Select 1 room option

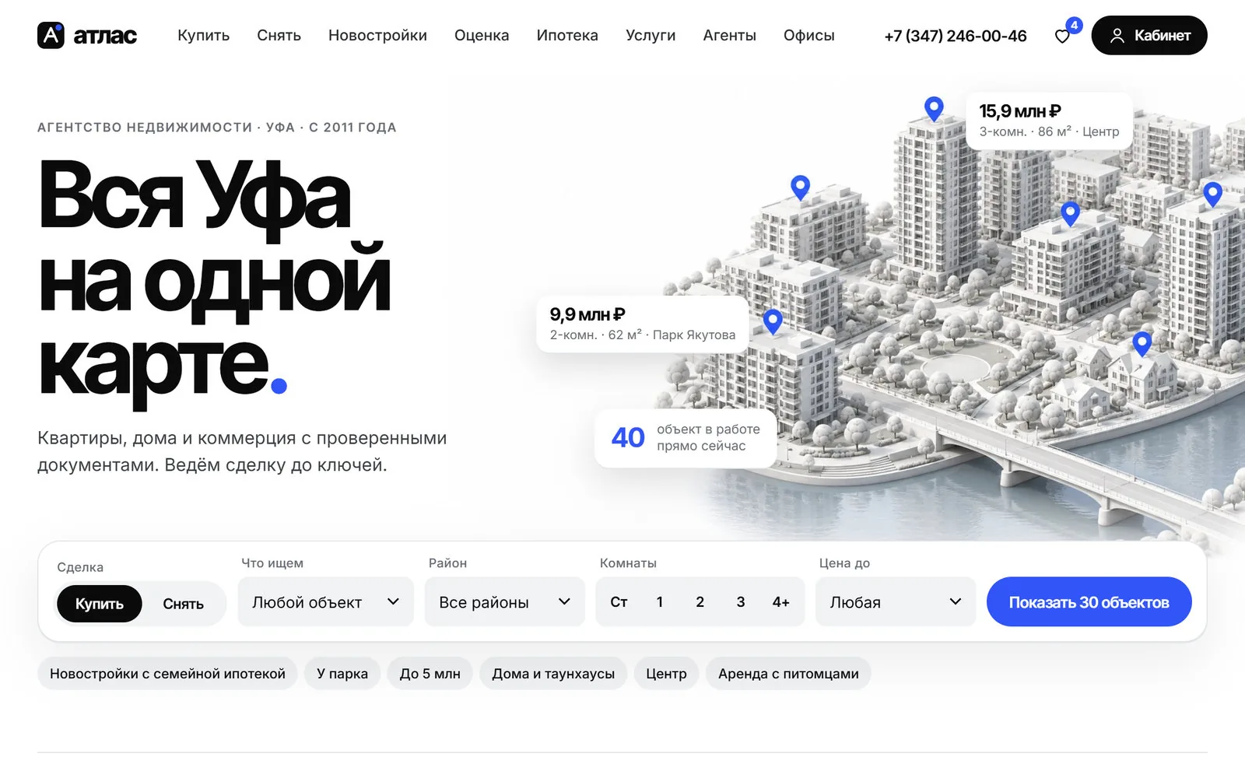(x=660, y=602)
